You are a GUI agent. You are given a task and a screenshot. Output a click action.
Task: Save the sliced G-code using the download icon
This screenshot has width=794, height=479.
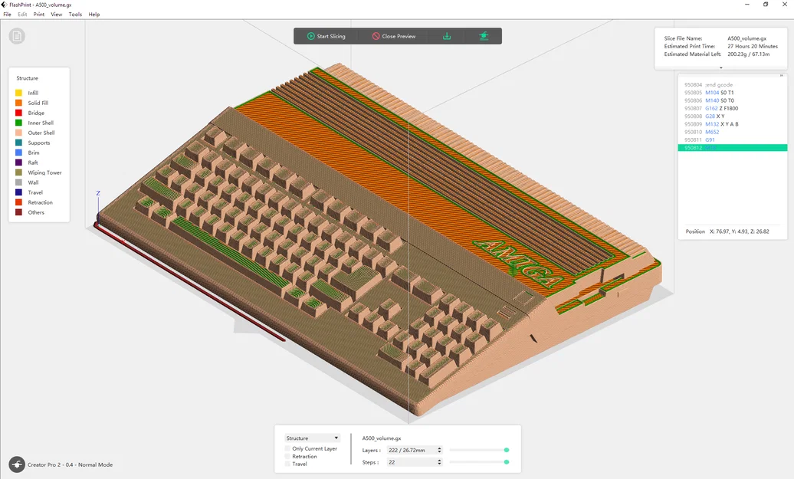tap(448, 35)
